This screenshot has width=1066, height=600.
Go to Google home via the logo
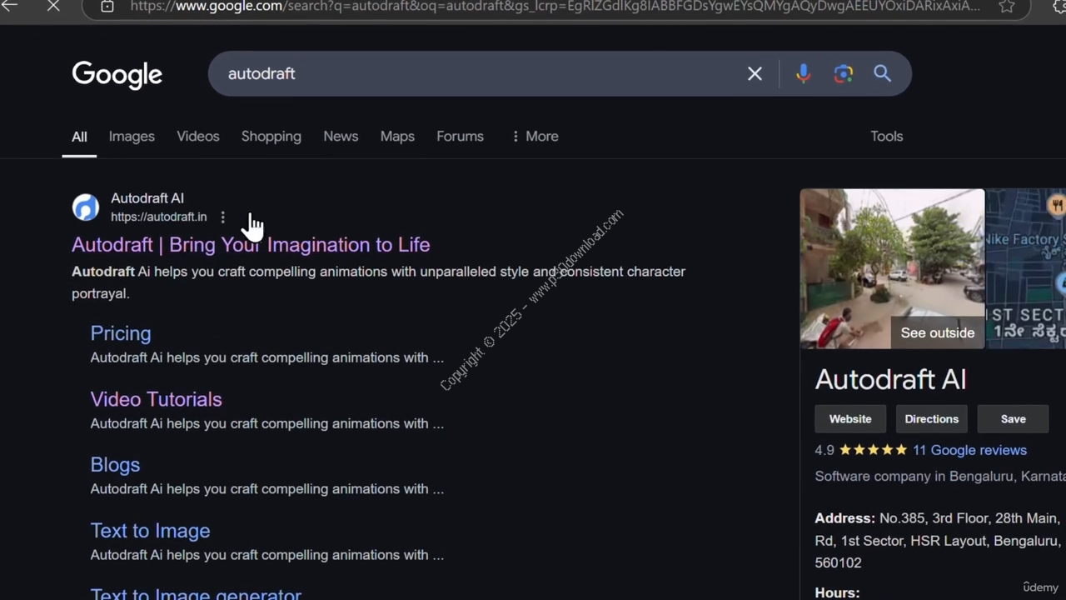pos(117,75)
